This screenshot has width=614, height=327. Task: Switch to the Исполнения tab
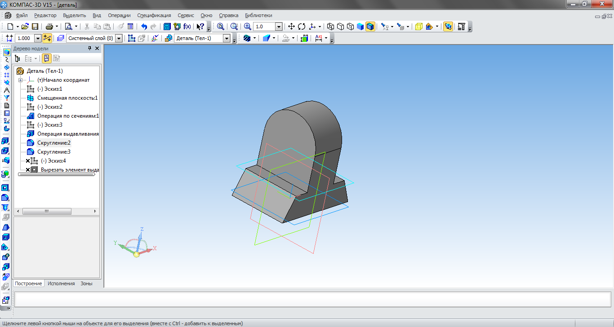pyautogui.click(x=61, y=283)
